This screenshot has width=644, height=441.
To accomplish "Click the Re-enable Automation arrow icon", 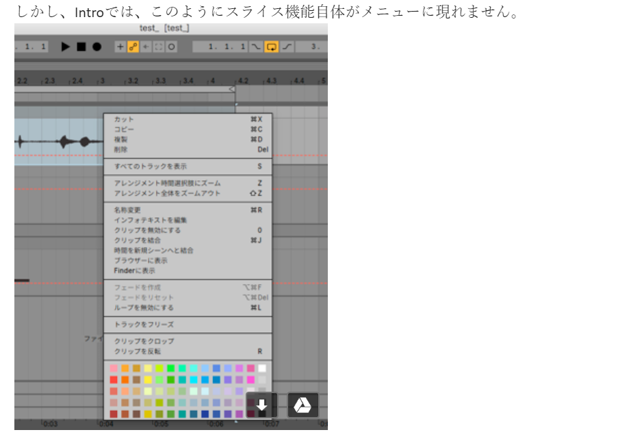I will [145, 47].
